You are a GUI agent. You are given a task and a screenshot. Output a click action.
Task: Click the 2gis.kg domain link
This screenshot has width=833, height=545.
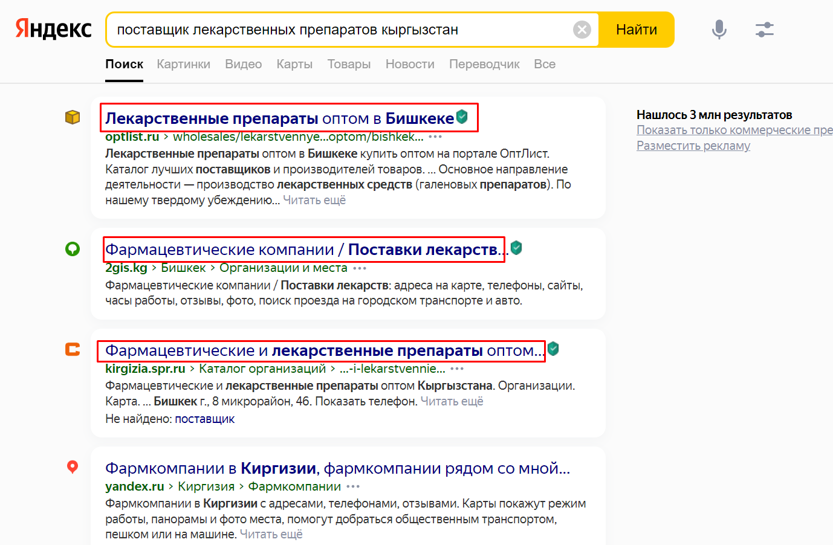tap(126, 268)
